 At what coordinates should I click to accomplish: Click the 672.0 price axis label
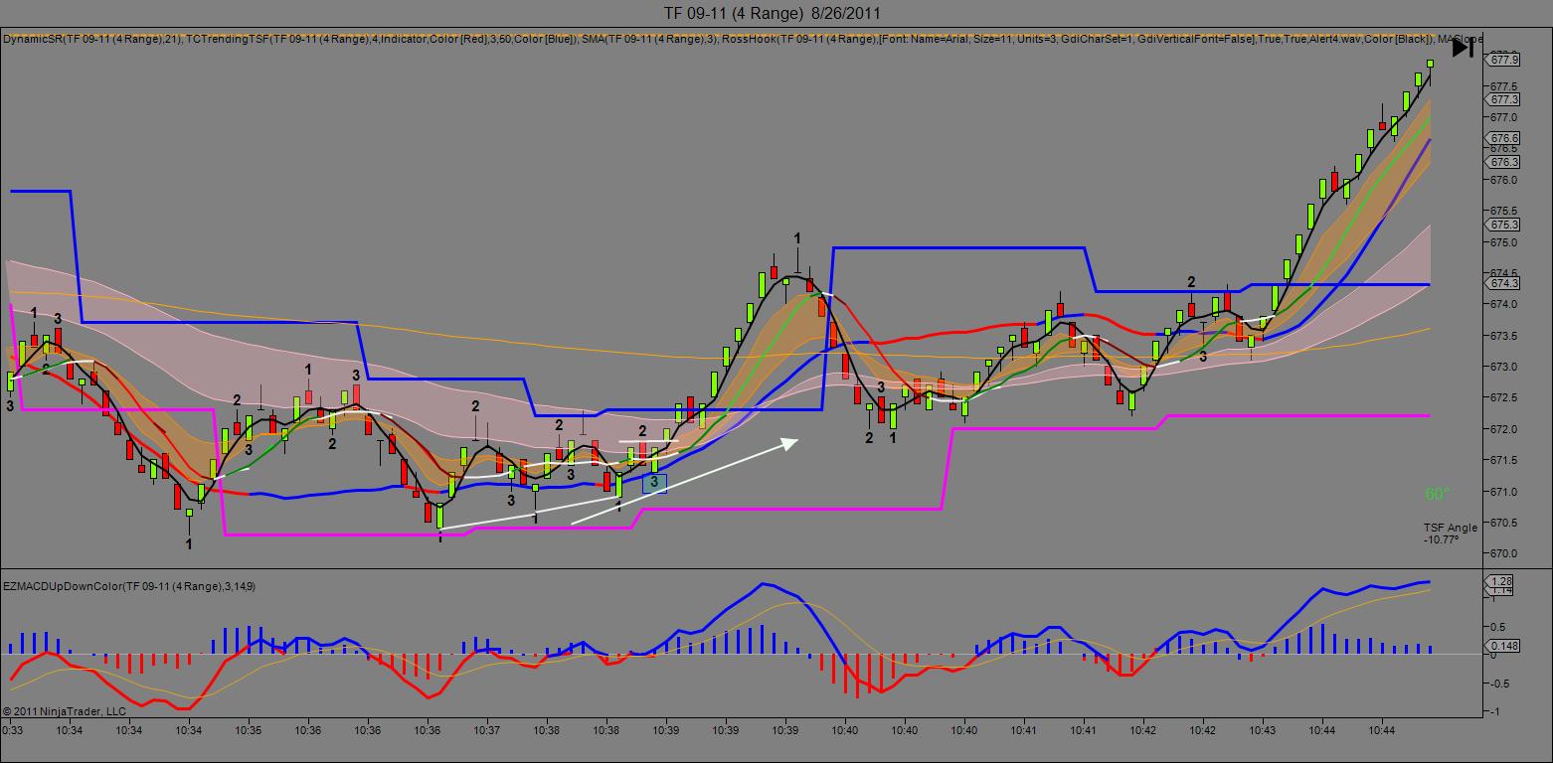pyautogui.click(x=1504, y=429)
